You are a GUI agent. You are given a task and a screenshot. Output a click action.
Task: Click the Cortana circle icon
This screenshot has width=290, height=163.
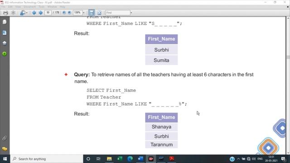point(88,159)
